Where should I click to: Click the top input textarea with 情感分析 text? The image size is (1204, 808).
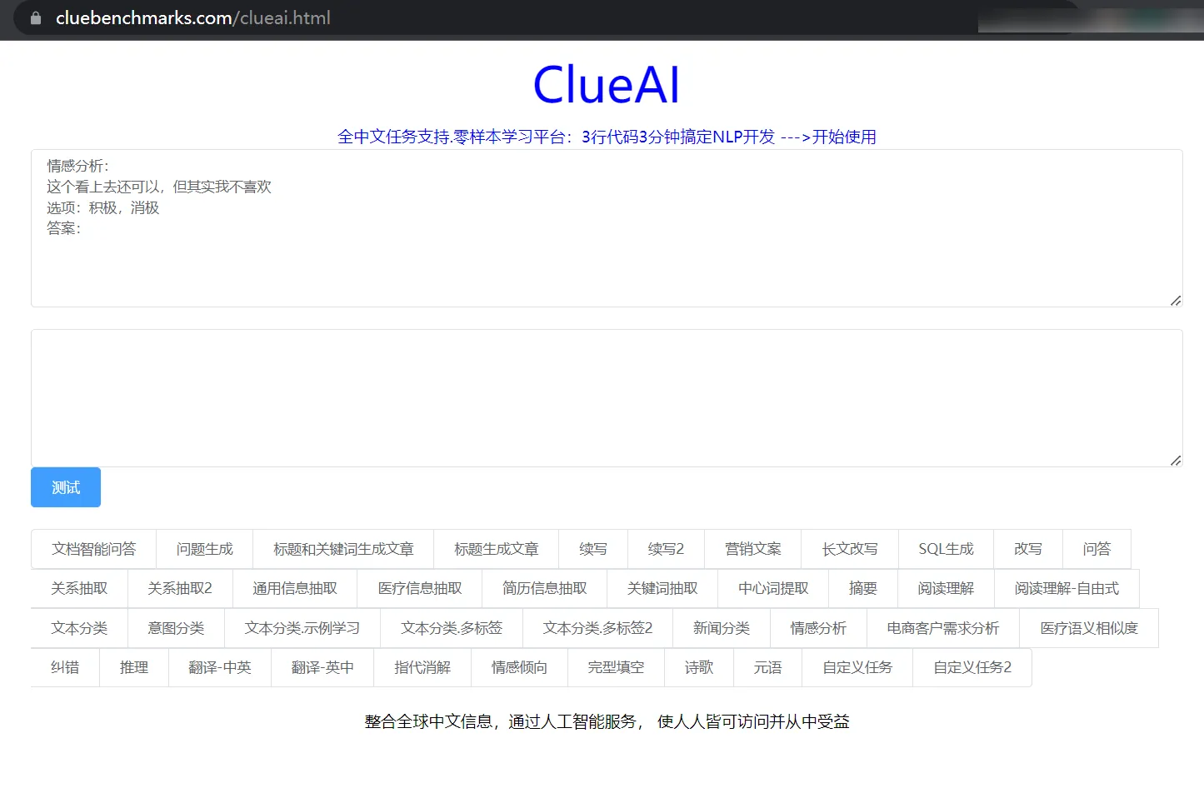(606, 228)
